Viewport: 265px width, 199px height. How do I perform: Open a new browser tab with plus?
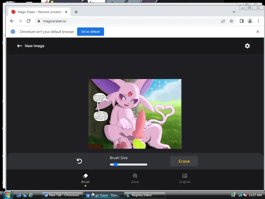pos(76,12)
